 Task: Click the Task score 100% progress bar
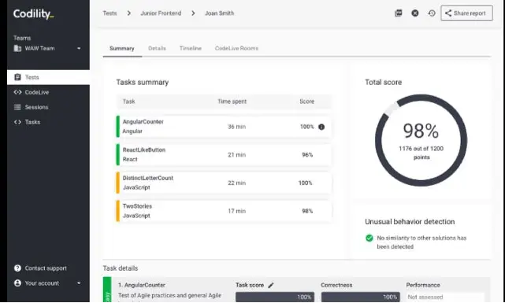click(x=275, y=297)
